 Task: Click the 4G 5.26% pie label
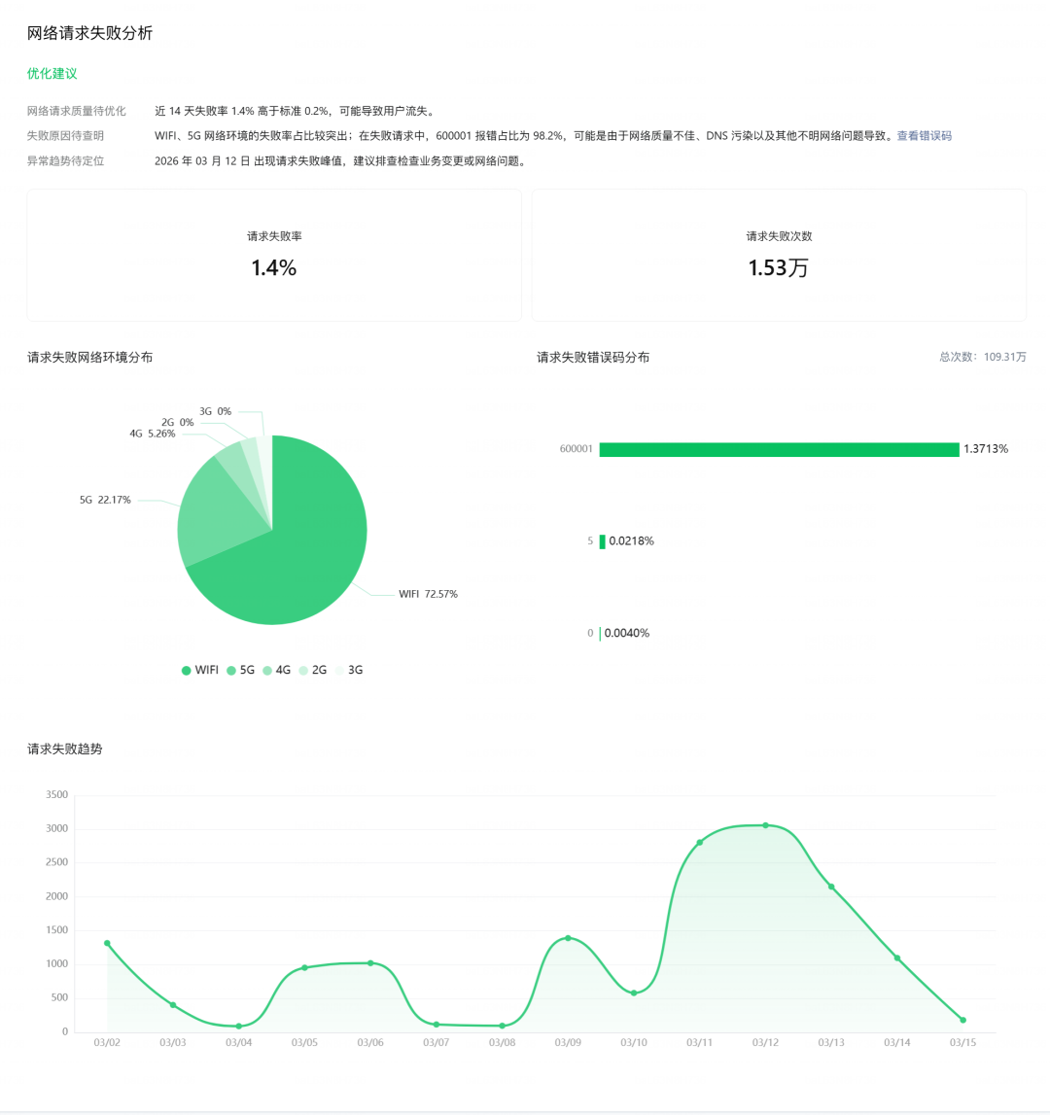click(x=153, y=434)
